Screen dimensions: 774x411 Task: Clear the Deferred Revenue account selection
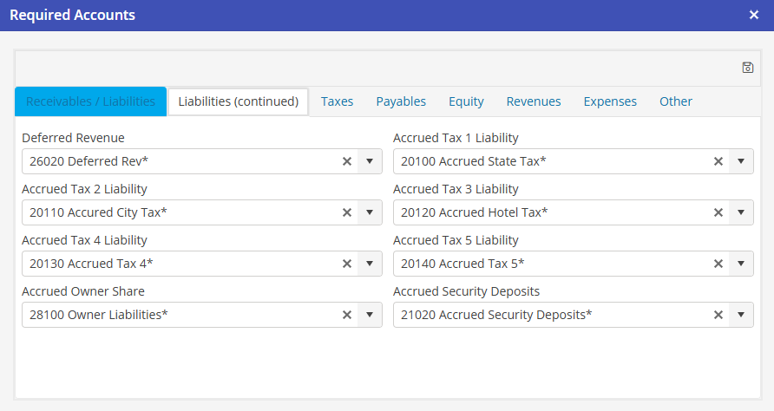(347, 161)
